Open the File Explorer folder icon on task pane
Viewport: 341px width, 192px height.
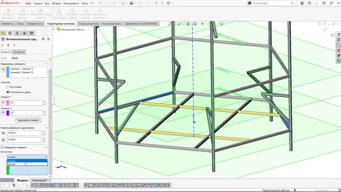tap(339, 45)
